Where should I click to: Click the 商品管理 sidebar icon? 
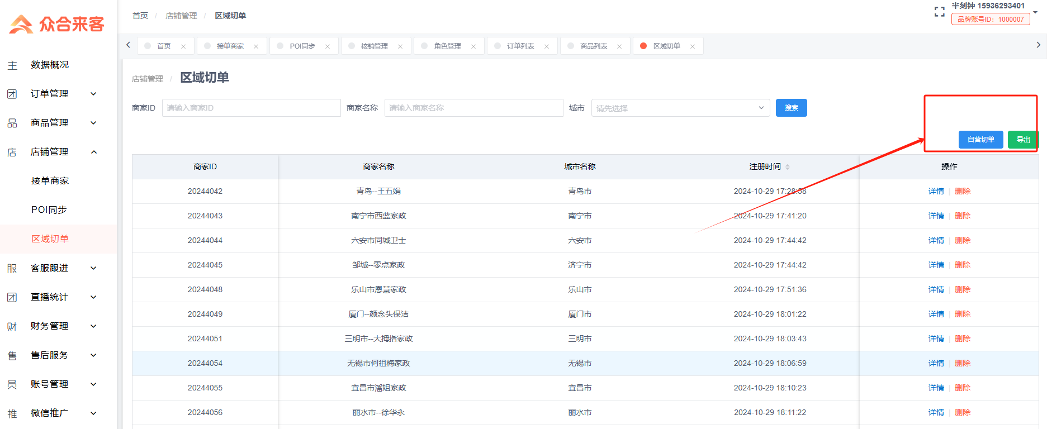pyautogui.click(x=12, y=123)
